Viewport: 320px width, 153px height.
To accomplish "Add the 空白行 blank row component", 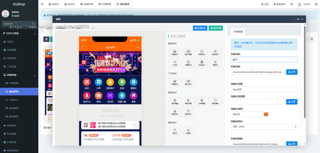I will [175, 131].
